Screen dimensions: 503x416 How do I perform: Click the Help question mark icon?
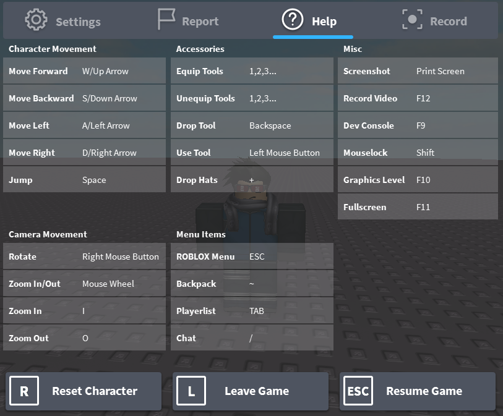click(x=293, y=20)
